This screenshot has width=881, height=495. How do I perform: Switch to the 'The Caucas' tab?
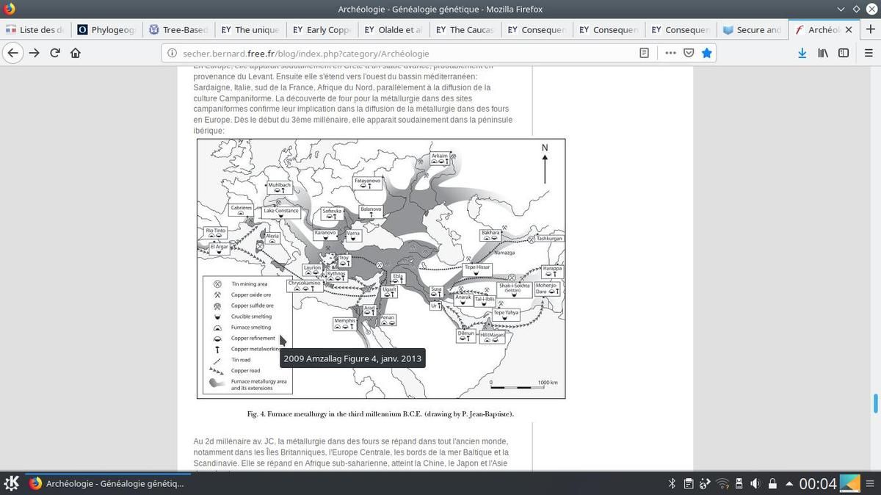click(x=466, y=30)
